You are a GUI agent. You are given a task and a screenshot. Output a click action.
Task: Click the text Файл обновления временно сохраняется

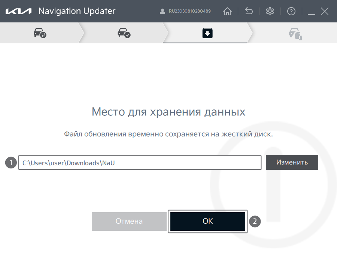point(136,134)
